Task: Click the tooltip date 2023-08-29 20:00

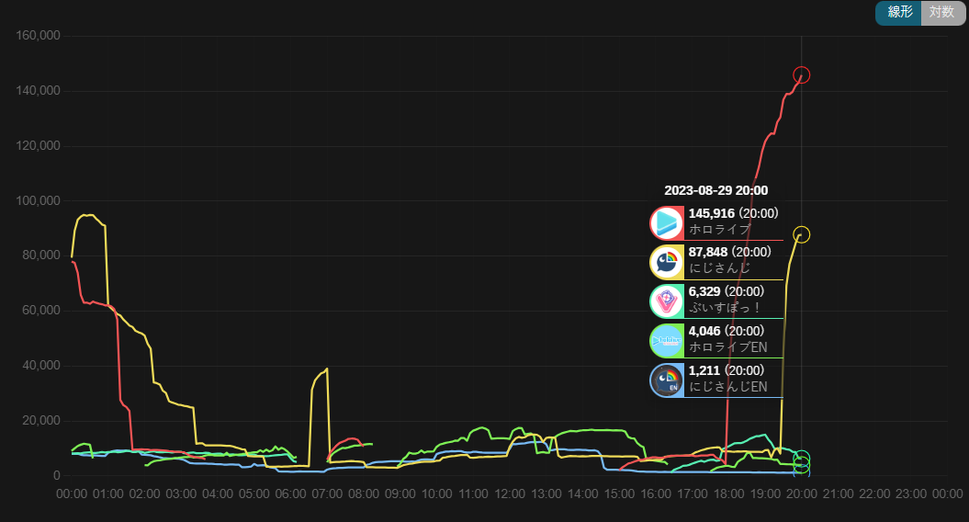Action: click(716, 190)
